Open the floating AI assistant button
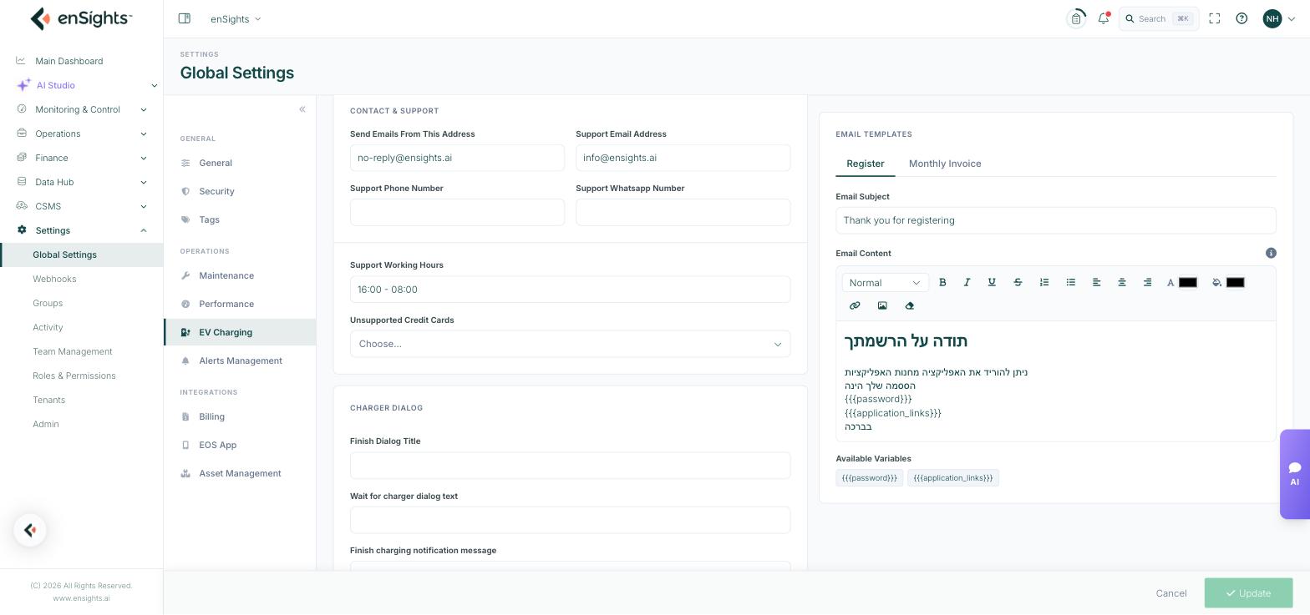Viewport: 1310px width, 615px height. click(1295, 474)
